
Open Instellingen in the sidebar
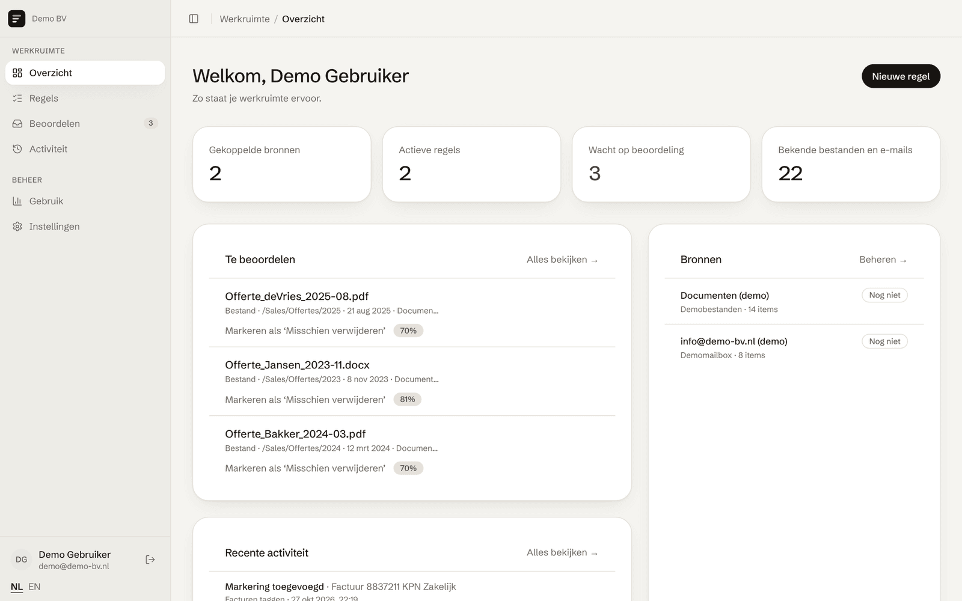85,227
